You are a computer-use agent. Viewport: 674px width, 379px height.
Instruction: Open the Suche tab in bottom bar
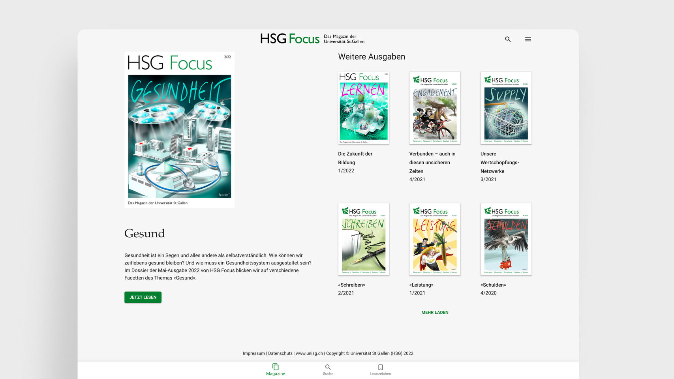(x=328, y=370)
